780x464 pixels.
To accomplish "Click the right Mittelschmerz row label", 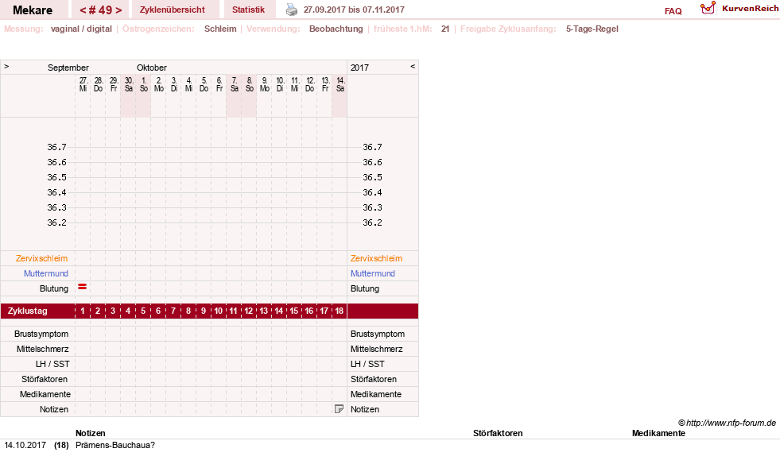I will tap(377, 349).
